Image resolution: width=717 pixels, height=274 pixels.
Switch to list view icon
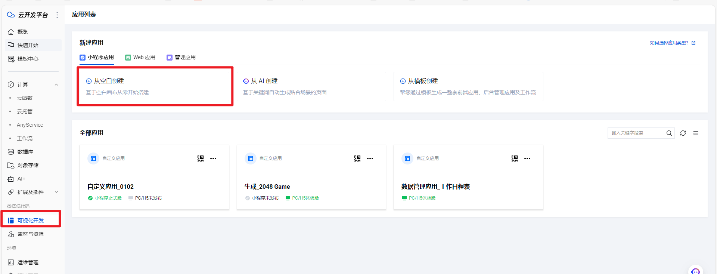click(x=696, y=133)
